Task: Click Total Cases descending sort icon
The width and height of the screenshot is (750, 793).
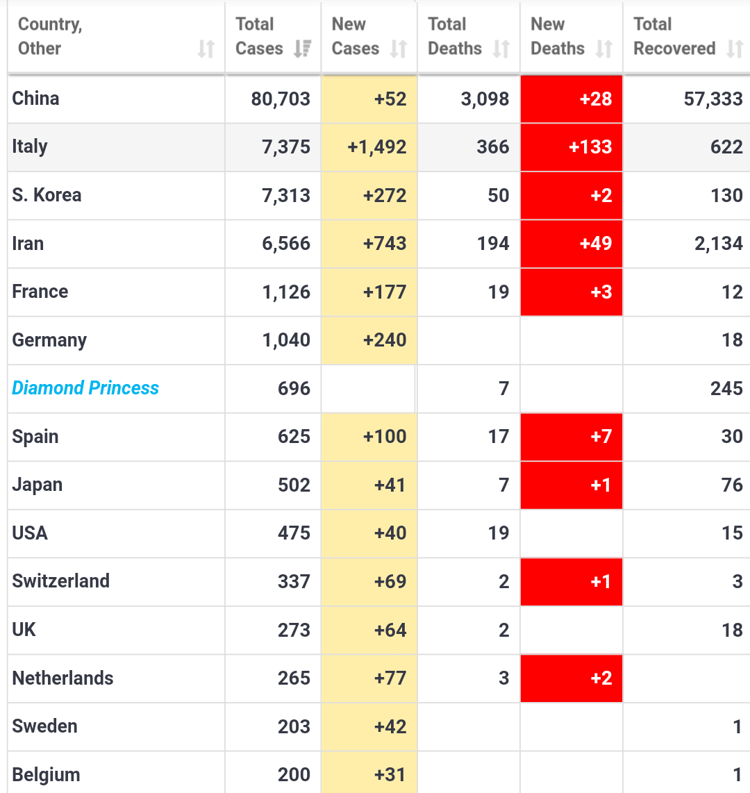Action: pyautogui.click(x=302, y=49)
